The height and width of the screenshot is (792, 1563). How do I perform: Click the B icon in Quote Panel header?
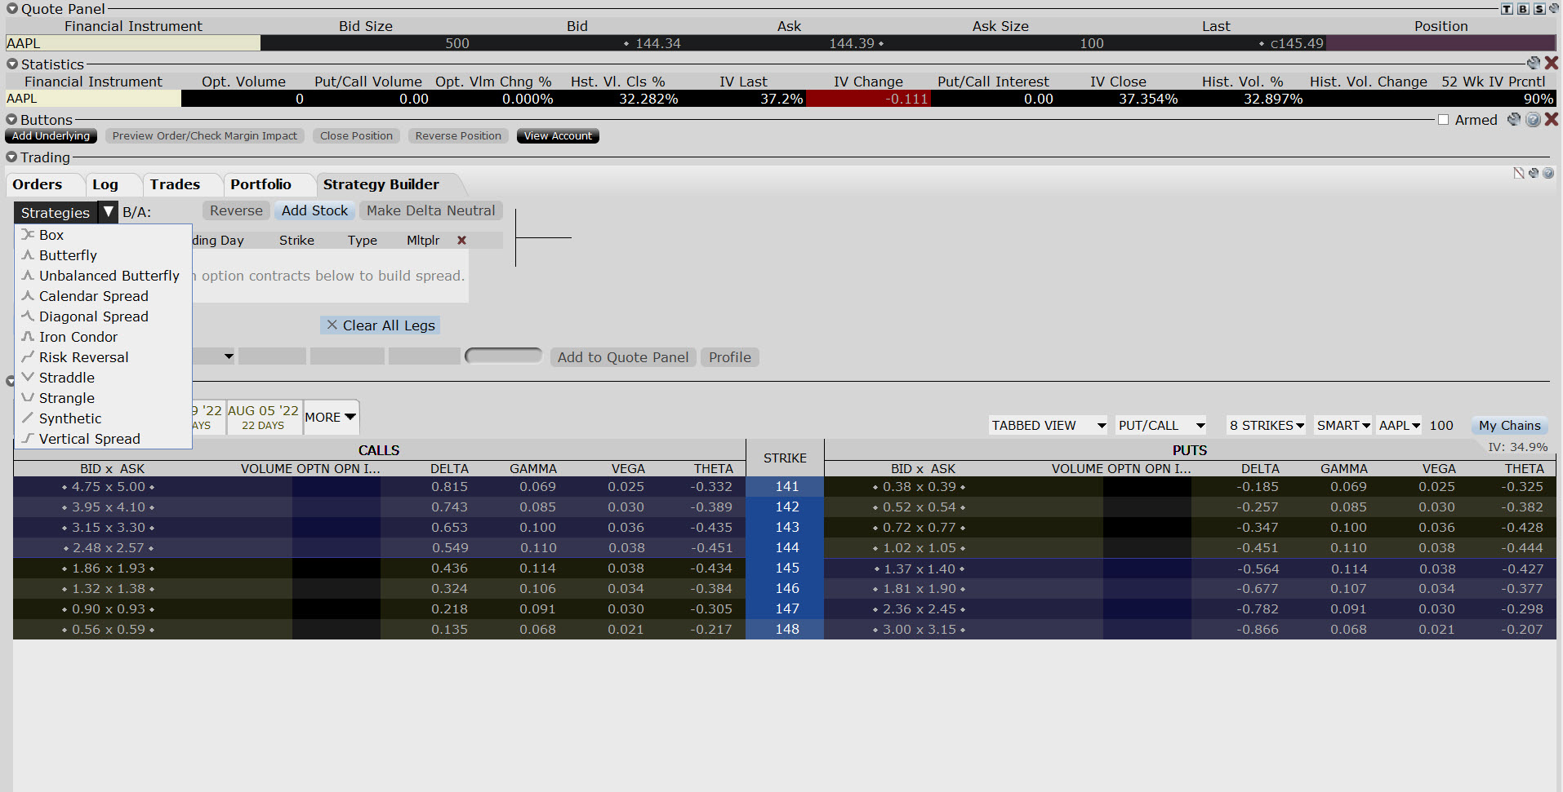[x=1523, y=9]
